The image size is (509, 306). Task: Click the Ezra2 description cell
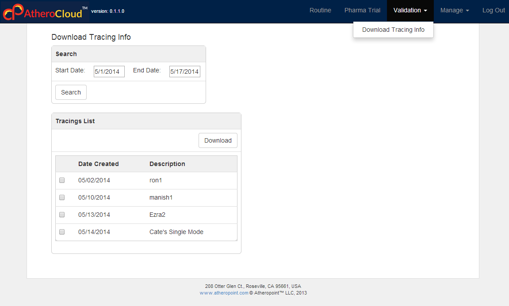pyautogui.click(x=157, y=215)
